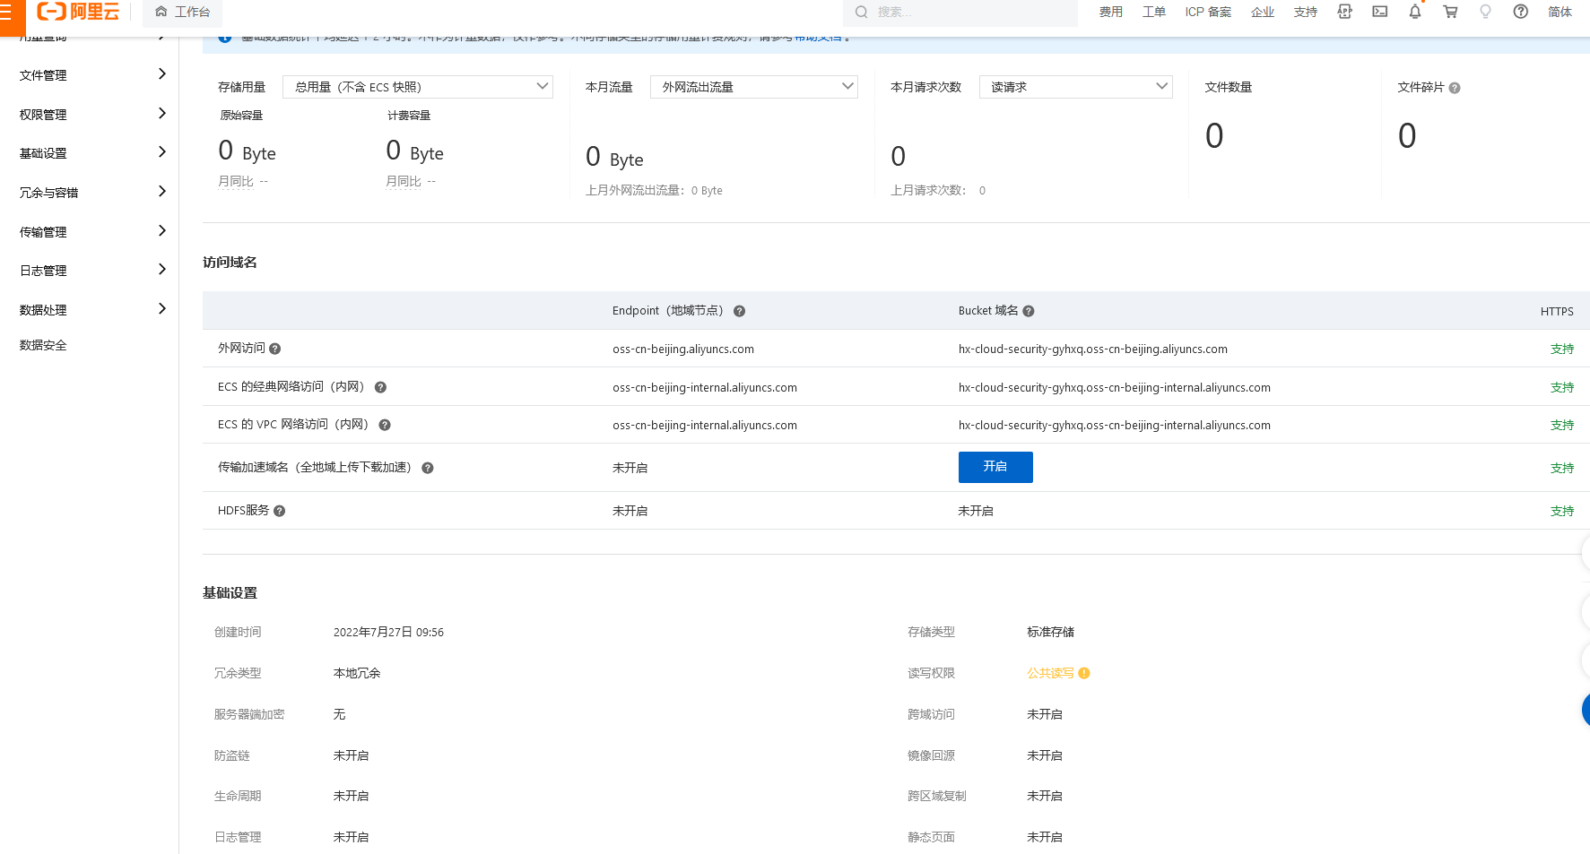Open 数据安全 in the sidebar
Viewport: 1590px width, 854px height.
coord(43,345)
